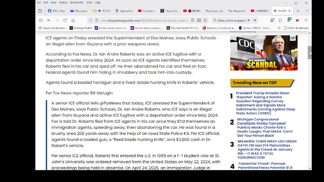
Task: Open 'Section 5902.0 - Title' bookmark
Action: click(255, 28)
